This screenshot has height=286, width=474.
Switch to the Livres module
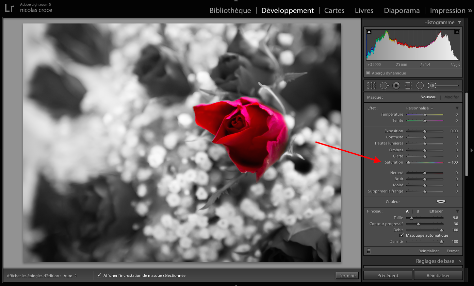[x=364, y=11]
